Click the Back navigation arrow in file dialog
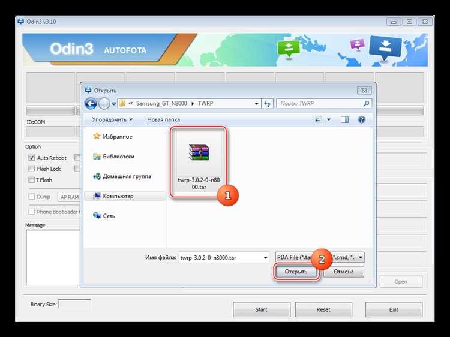The width and height of the screenshot is (450, 337). 91,104
